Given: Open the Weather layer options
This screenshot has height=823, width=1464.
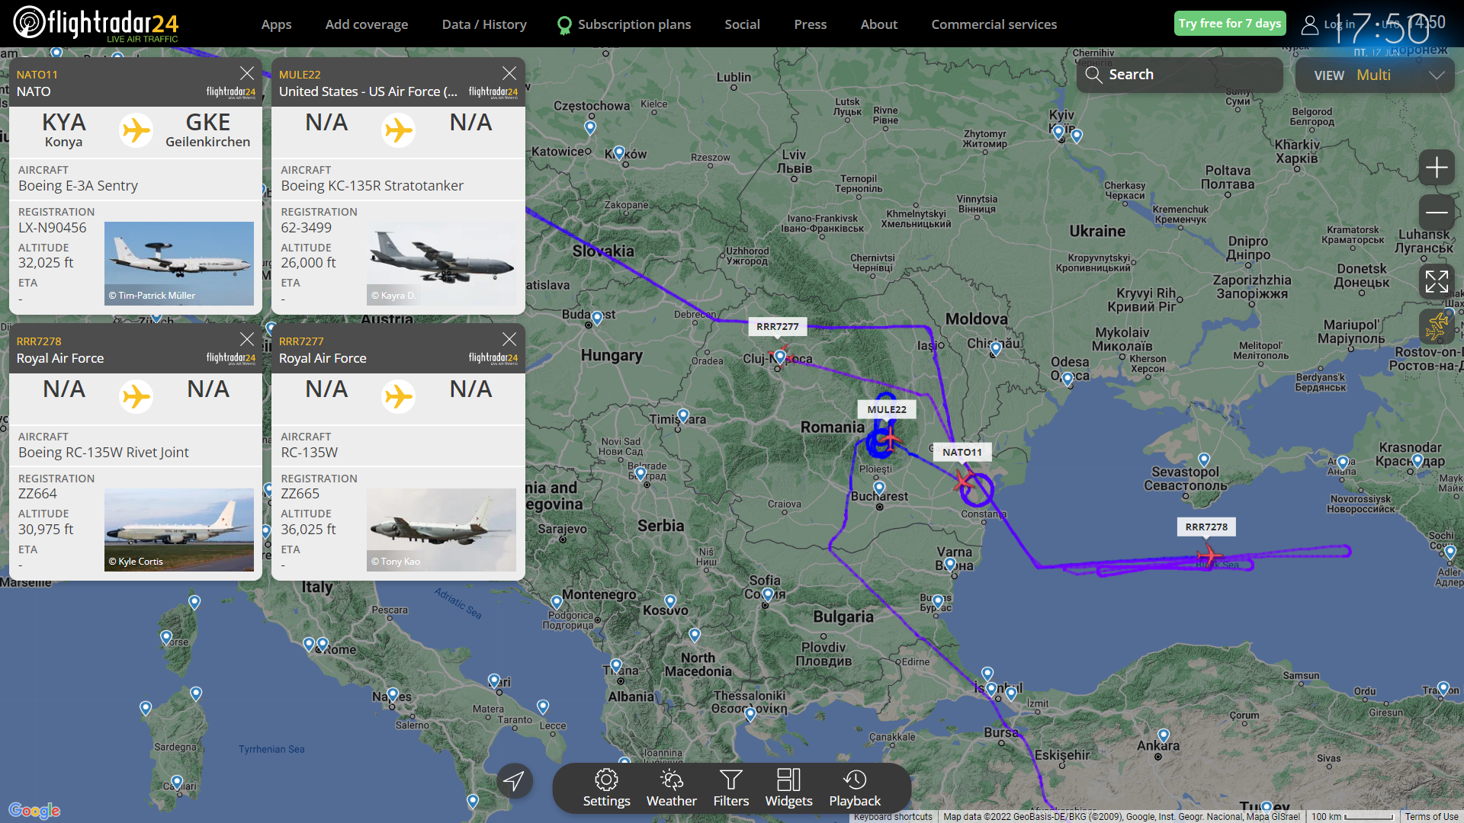Looking at the screenshot, I should pyautogui.click(x=671, y=788).
